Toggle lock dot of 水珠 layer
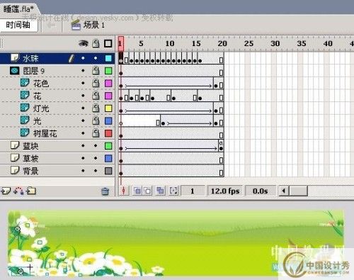This screenshot has height=280, width=354. [96, 58]
